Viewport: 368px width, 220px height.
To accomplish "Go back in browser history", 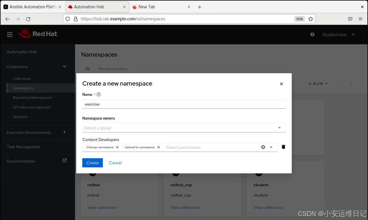I will coord(7,19).
